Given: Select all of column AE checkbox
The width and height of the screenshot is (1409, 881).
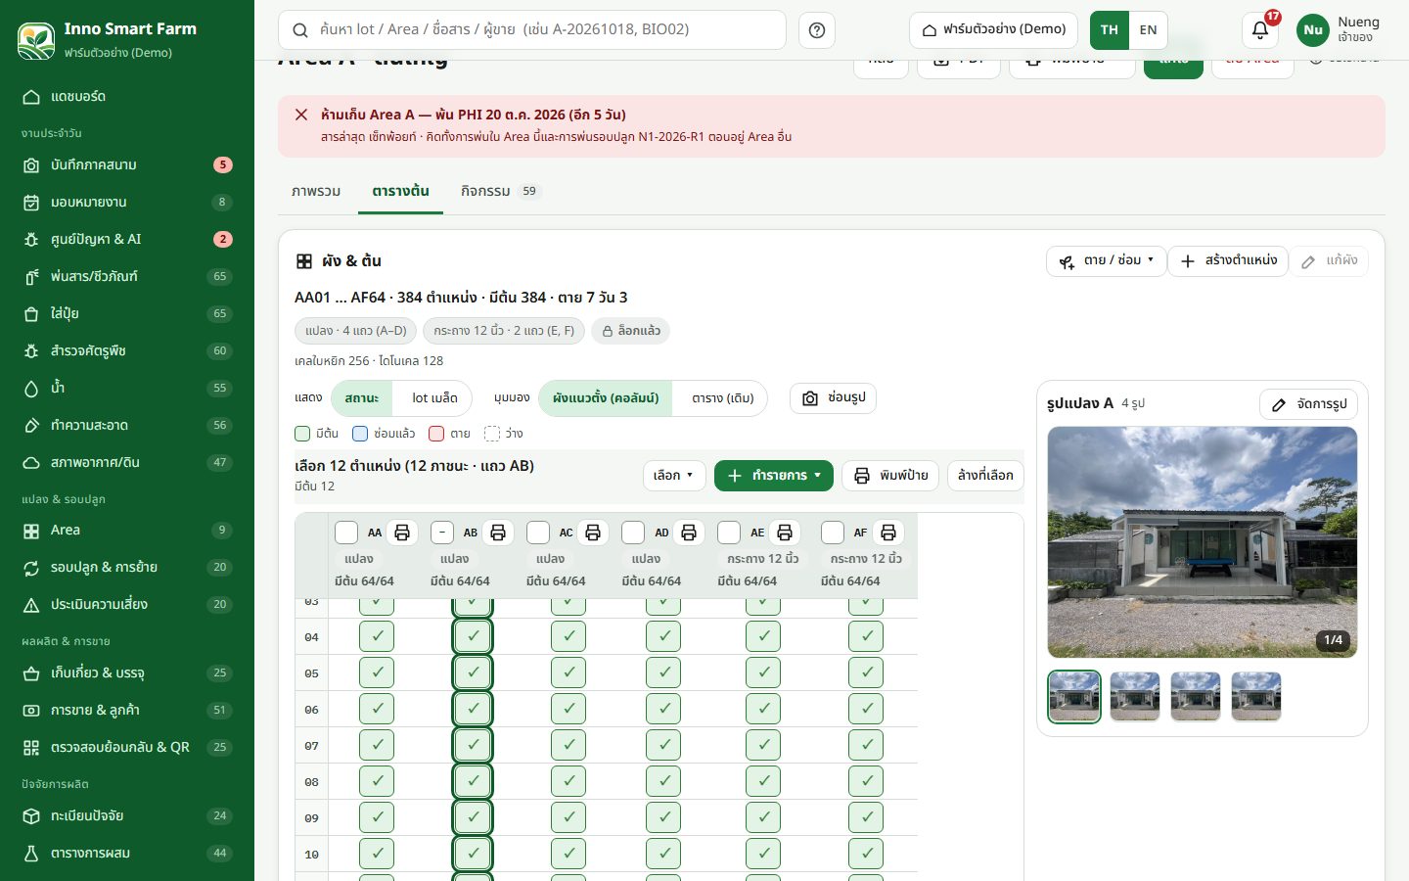Looking at the screenshot, I should 729,533.
